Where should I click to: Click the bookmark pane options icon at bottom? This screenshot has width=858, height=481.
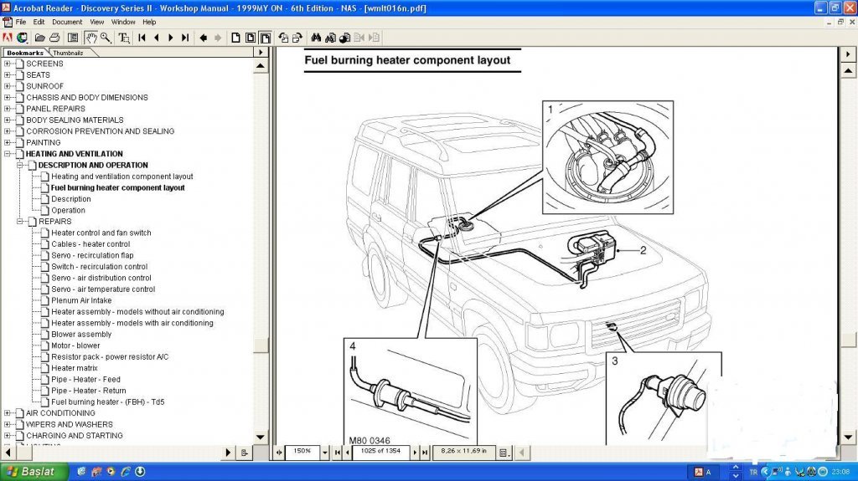[245, 453]
